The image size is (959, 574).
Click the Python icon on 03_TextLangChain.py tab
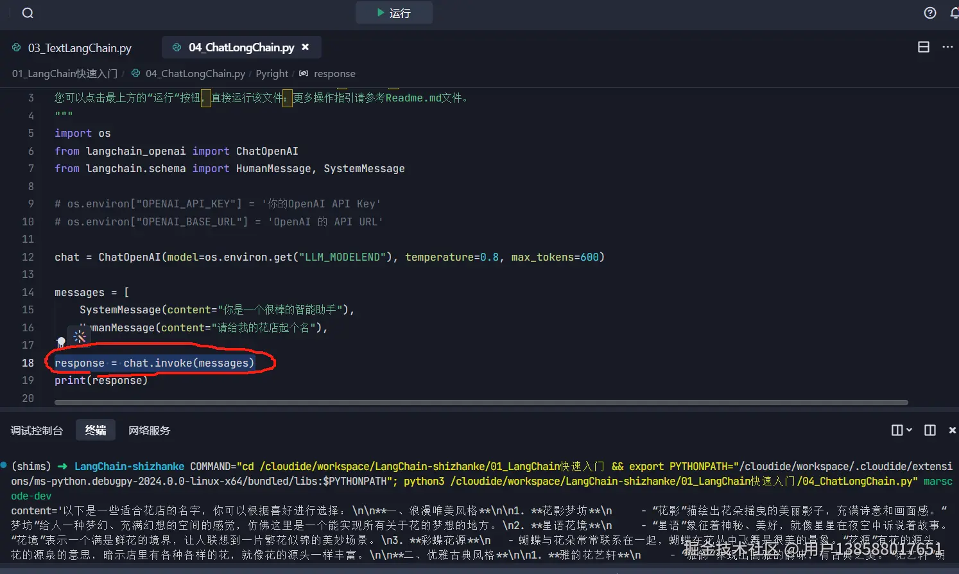coord(17,48)
